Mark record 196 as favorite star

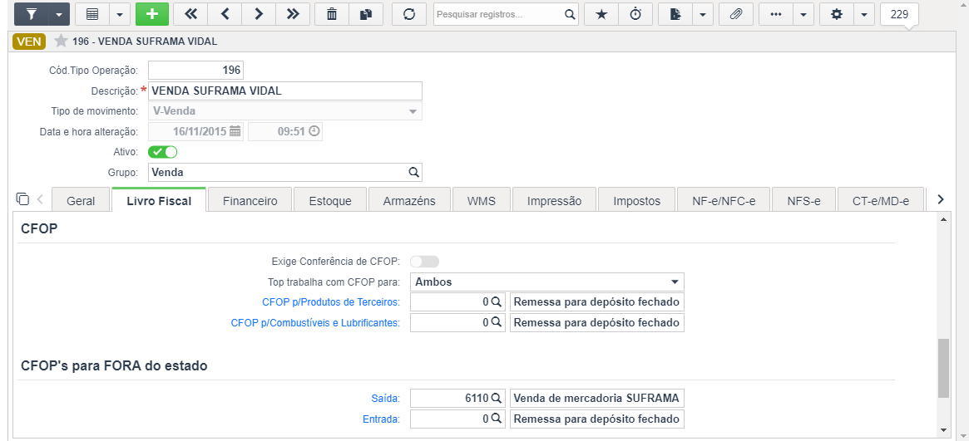(x=61, y=42)
